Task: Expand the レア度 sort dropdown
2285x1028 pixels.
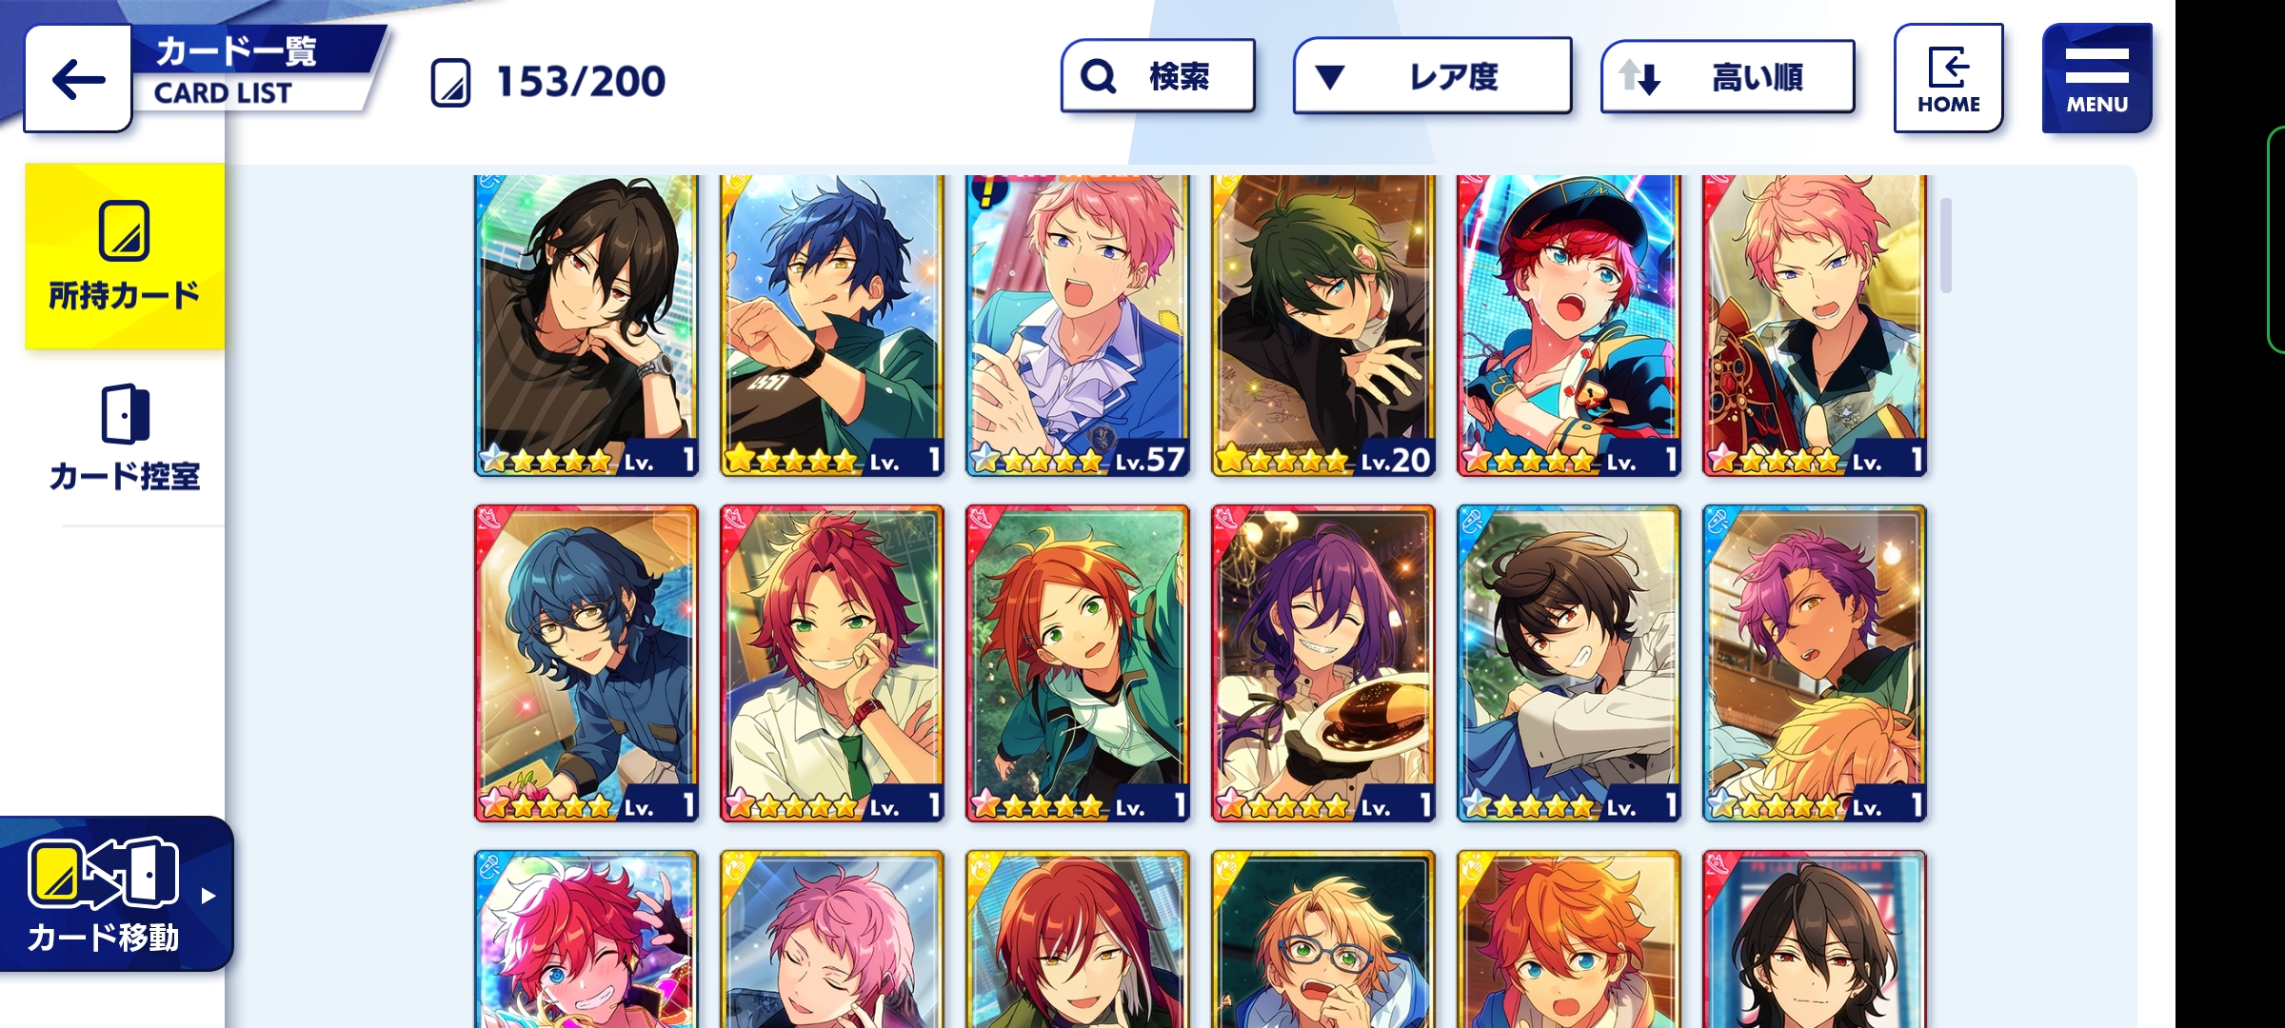Action: 1432,76
